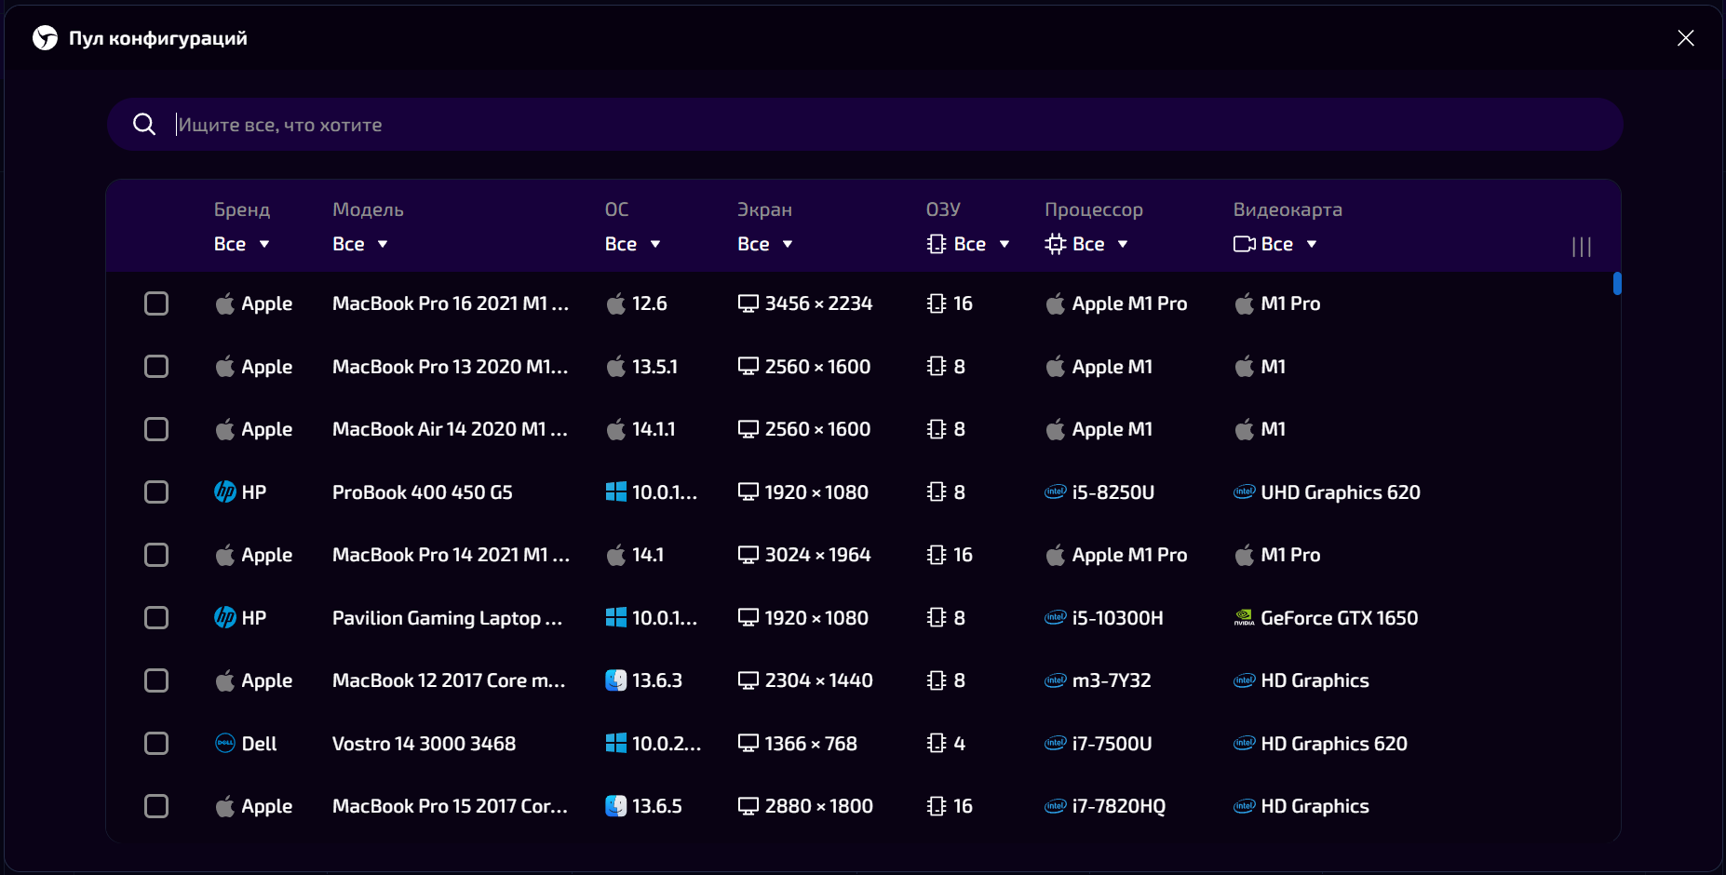Open the ОС filter dropdown

click(633, 244)
